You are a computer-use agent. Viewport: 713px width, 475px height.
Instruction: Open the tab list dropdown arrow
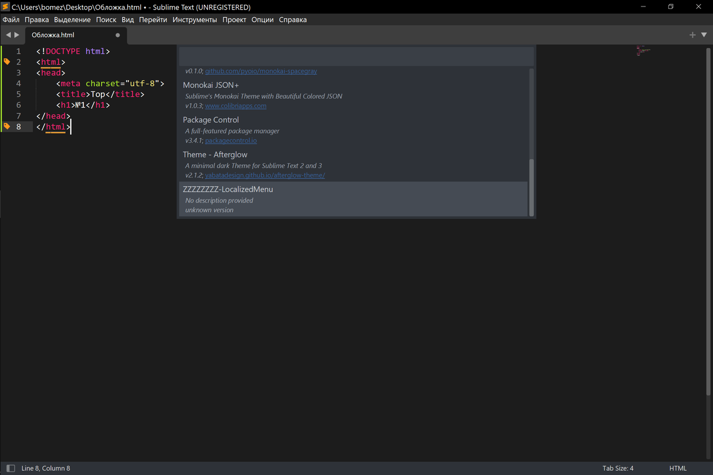(704, 35)
